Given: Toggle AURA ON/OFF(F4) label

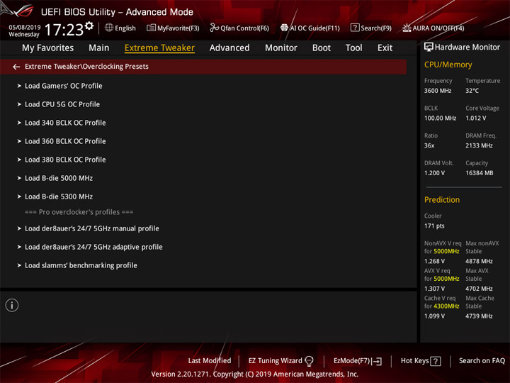Looking at the screenshot, I should click(x=438, y=28).
